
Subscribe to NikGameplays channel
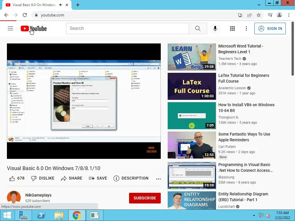pyautogui.click(x=145, y=198)
